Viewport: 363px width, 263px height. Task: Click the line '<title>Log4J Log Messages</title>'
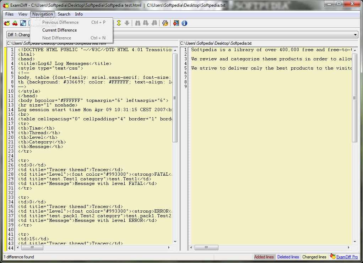(65, 64)
